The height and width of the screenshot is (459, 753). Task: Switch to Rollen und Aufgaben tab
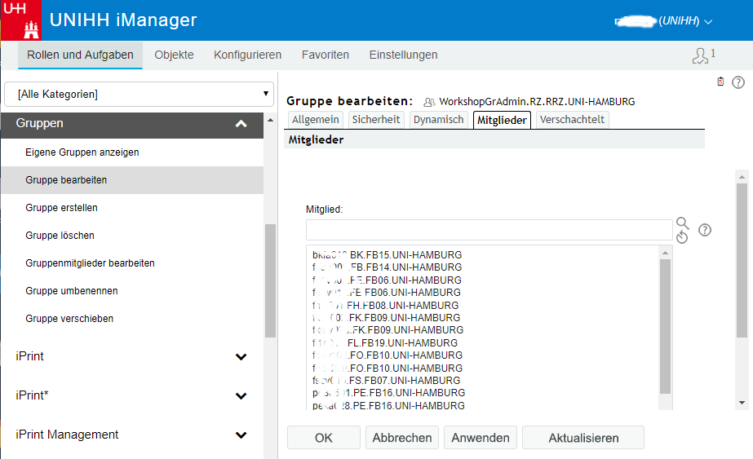click(x=80, y=55)
